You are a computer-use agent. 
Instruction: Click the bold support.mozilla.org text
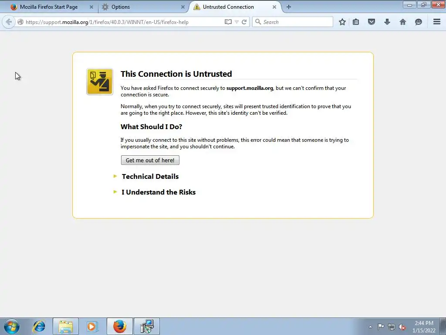click(x=250, y=88)
